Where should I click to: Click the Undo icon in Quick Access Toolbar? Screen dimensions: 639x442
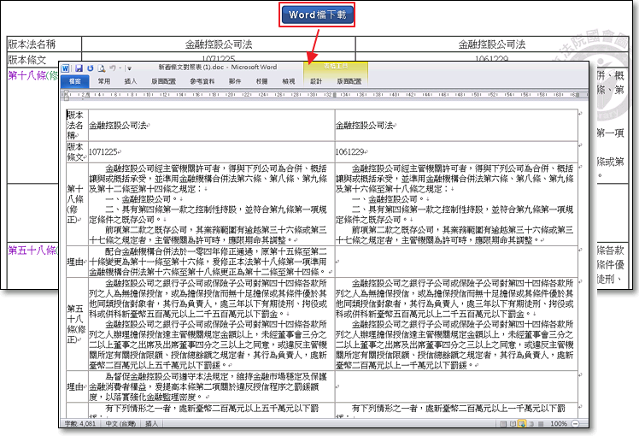point(90,67)
